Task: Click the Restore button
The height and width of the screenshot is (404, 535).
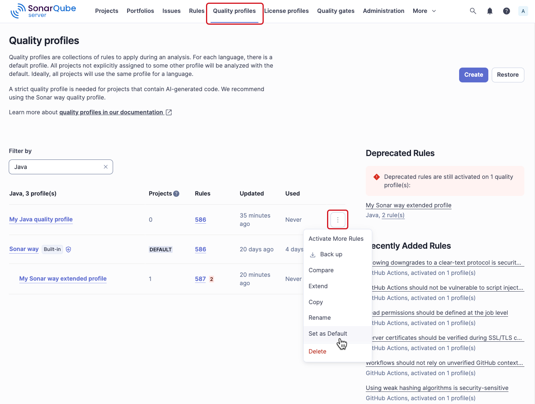Action: click(508, 75)
